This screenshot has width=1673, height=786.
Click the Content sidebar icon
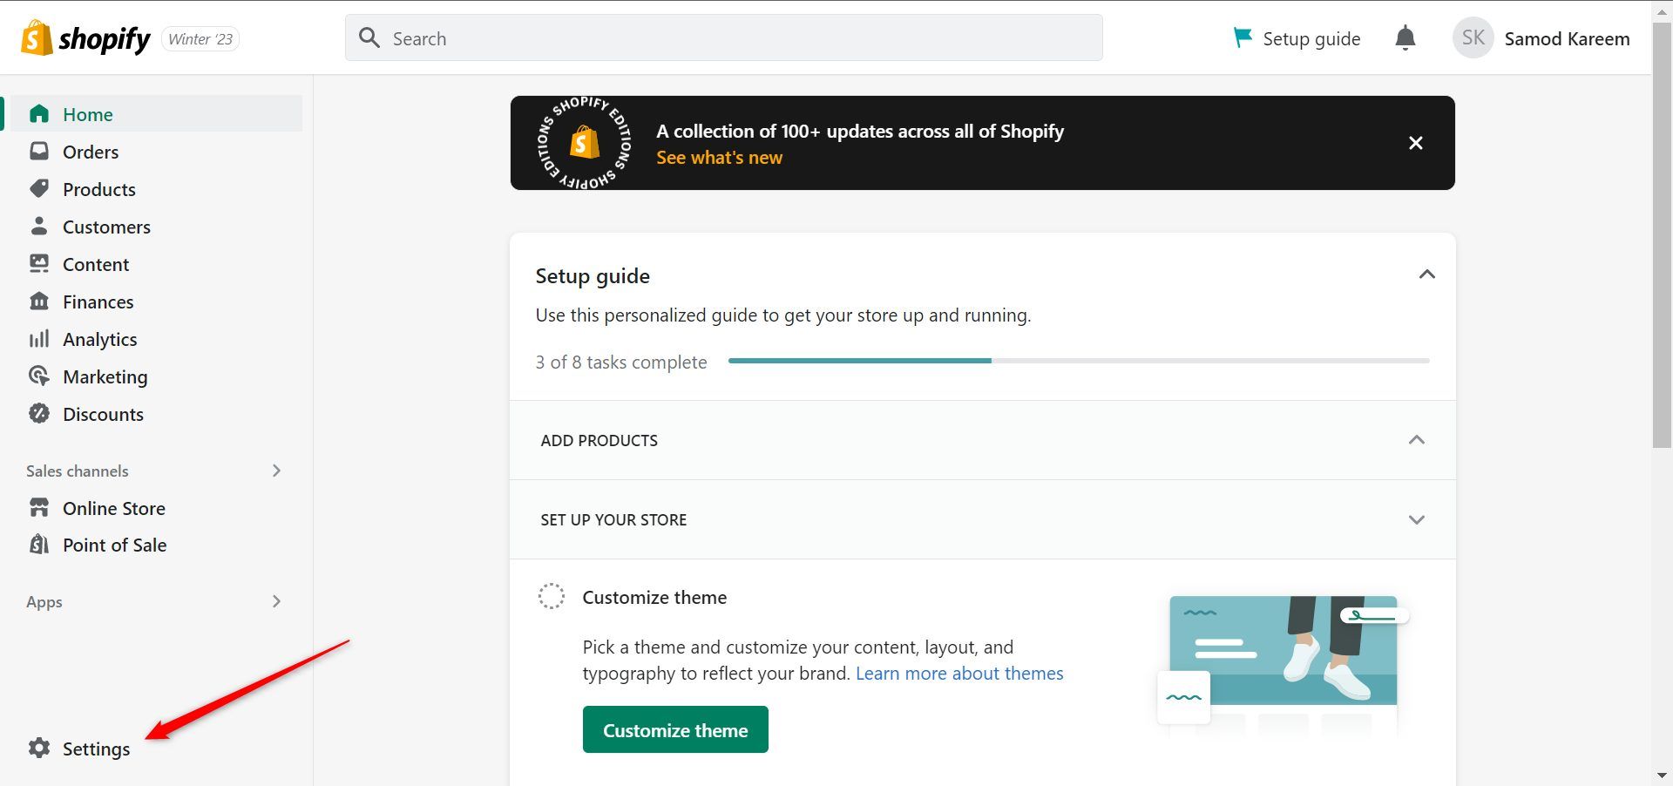(39, 264)
